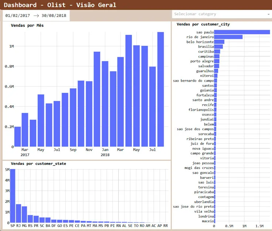Select the MG bar in state chart
The image size is (272, 231).
tap(24, 214)
